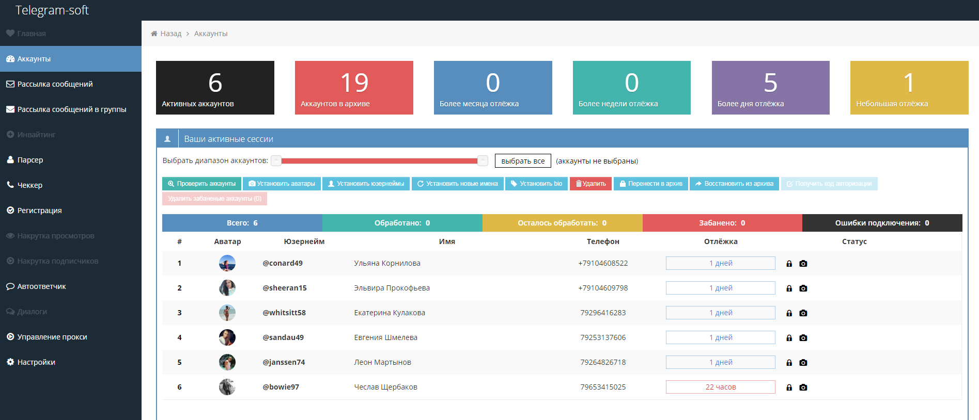The width and height of the screenshot is (979, 420).
Task: Open Парсер in the sidebar
Action: [30, 160]
